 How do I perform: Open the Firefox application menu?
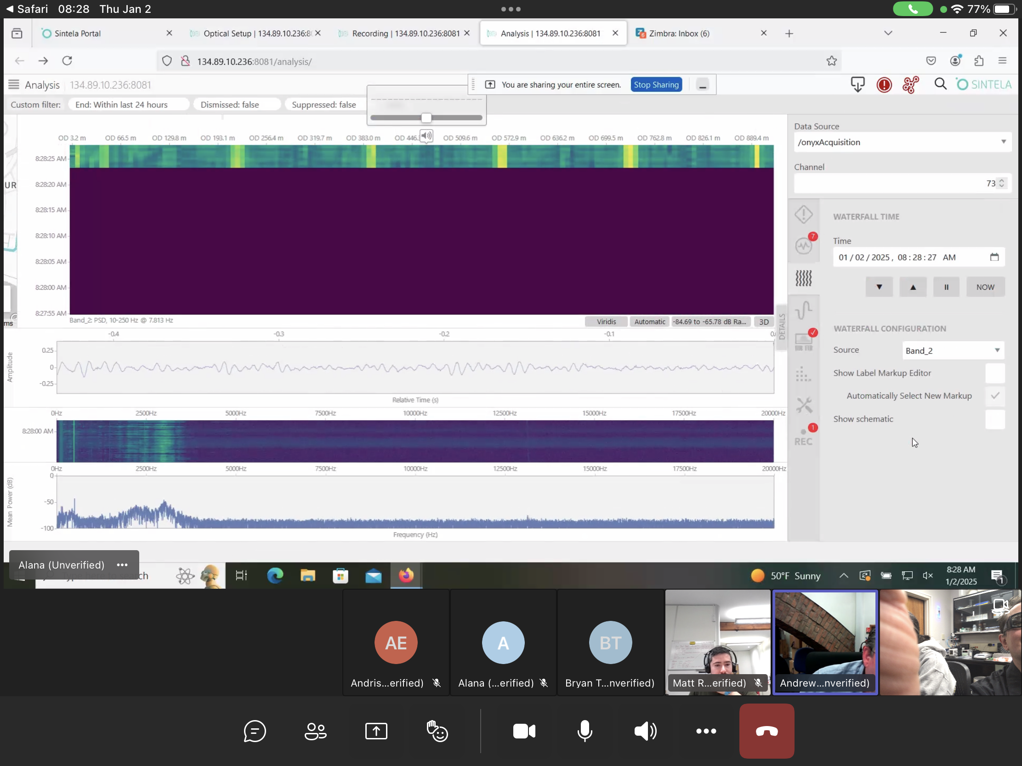tap(1002, 61)
